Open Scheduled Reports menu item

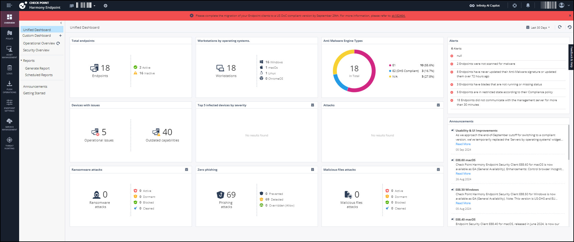39,75
